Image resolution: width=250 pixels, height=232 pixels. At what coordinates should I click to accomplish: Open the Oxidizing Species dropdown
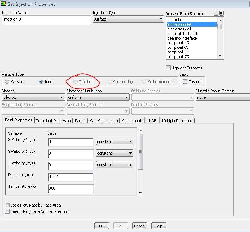coord(163,97)
